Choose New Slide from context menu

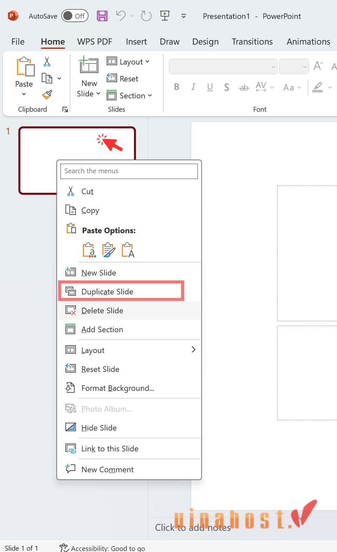pos(129,273)
